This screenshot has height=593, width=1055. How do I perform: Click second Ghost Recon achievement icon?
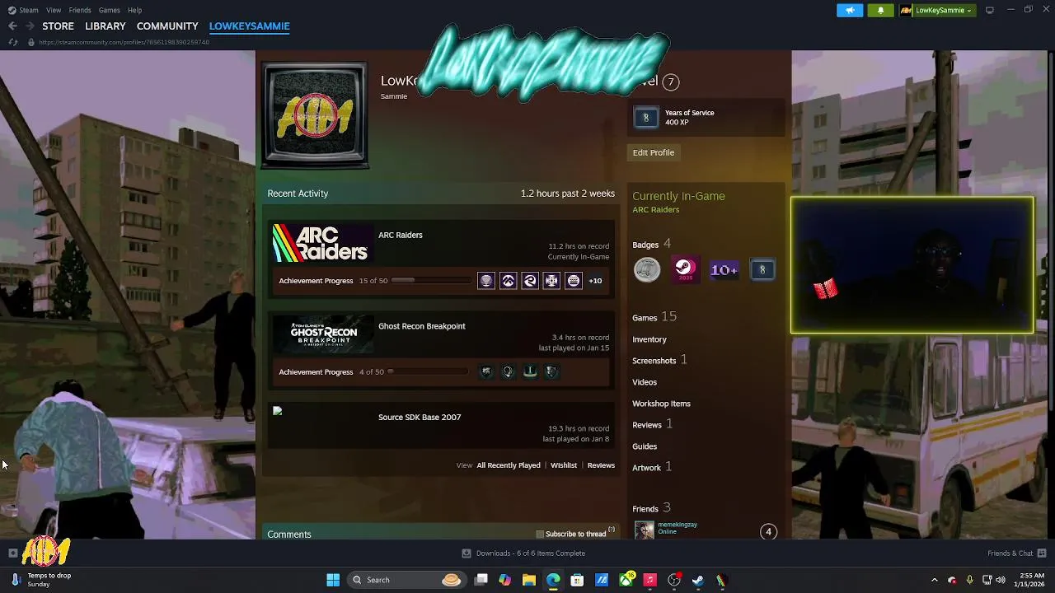click(x=509, y=372)
